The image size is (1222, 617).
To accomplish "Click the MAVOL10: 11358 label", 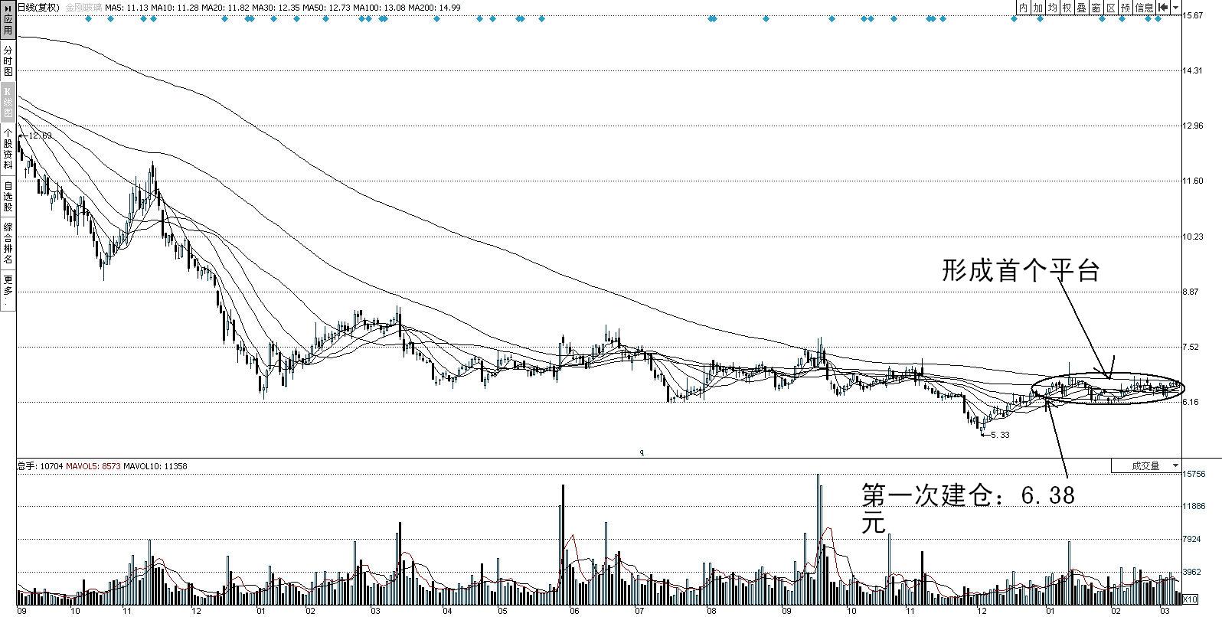I will [155, 465].
